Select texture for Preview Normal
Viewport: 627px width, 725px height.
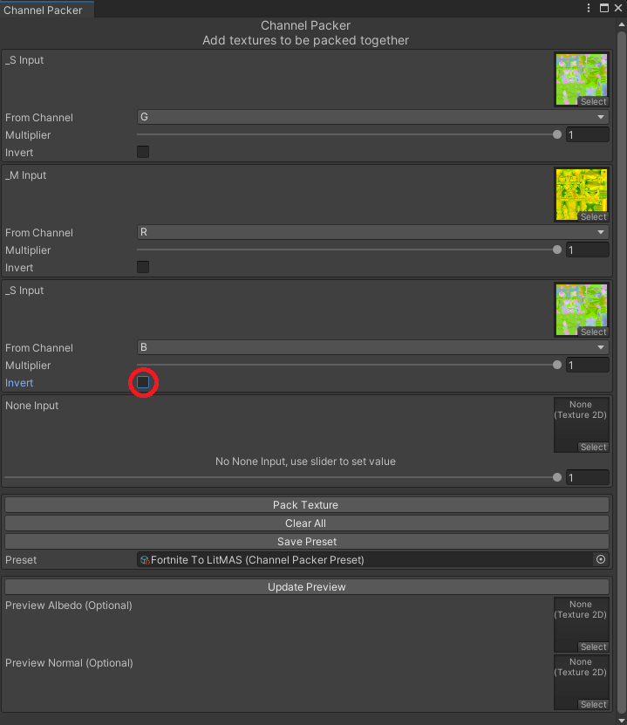point(593,705)
